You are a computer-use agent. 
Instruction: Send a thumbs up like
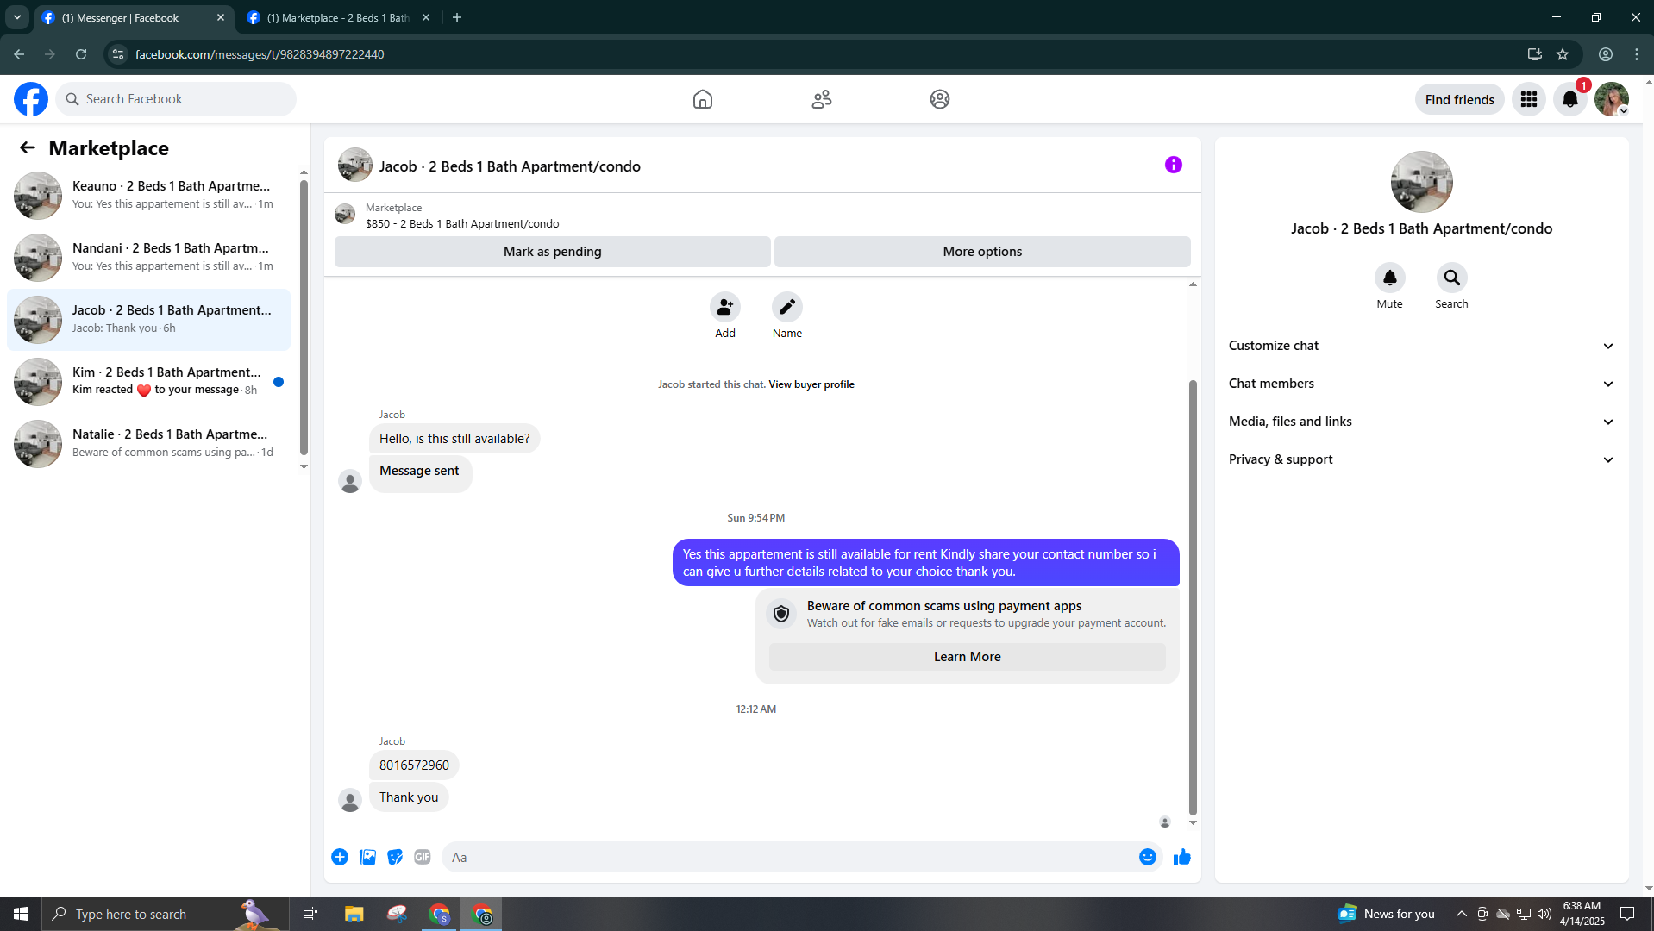[x=1182, y=857]
